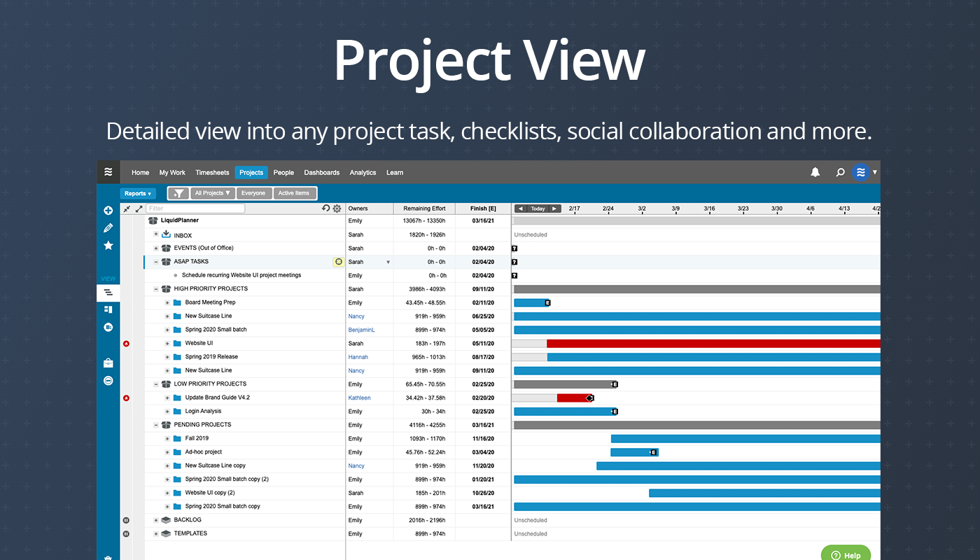The width and height of the screenshot is (980, 560).
Task: Open the People tab
Action: 283,172
